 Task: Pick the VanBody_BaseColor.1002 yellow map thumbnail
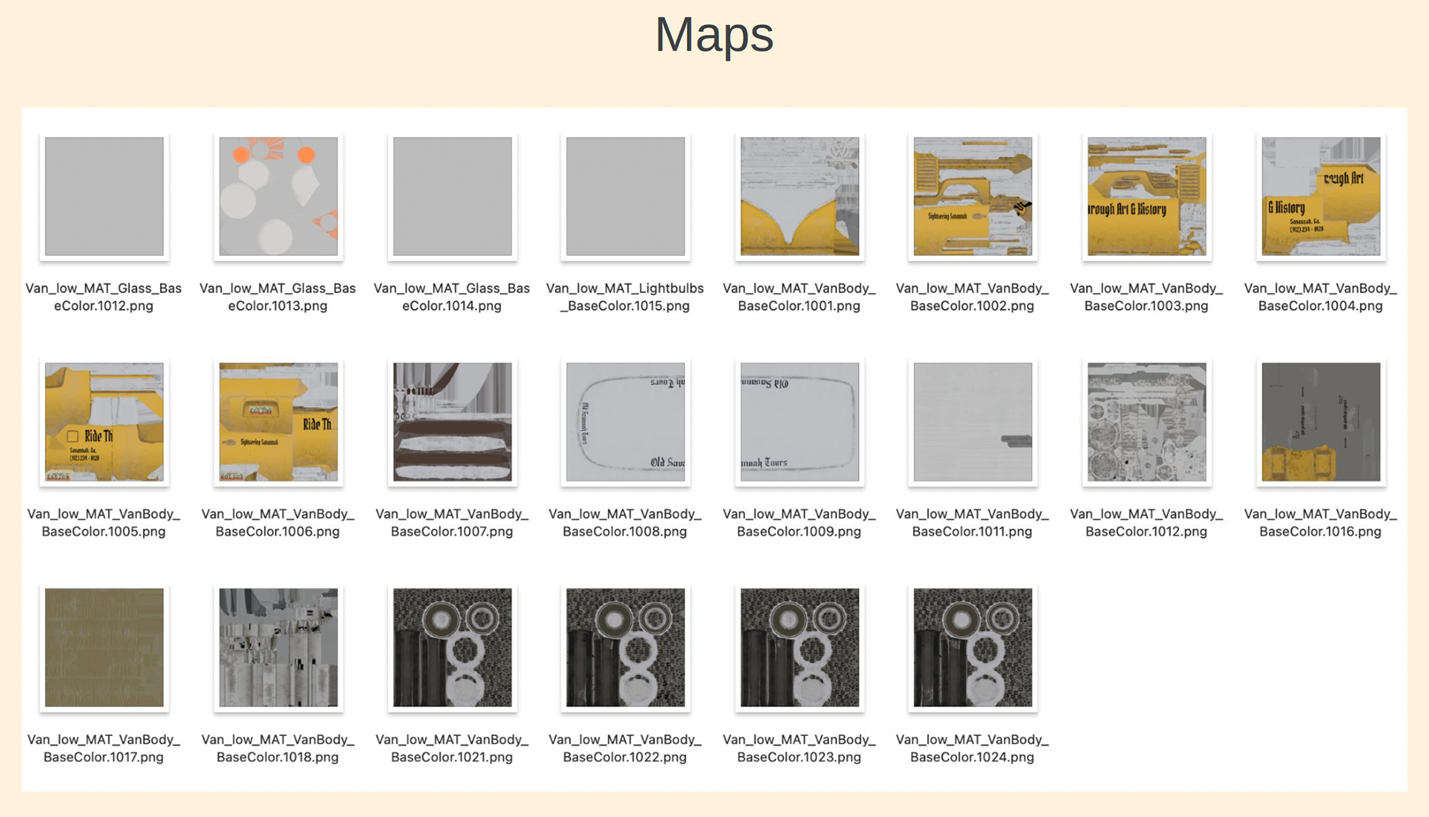pos(973,196)
